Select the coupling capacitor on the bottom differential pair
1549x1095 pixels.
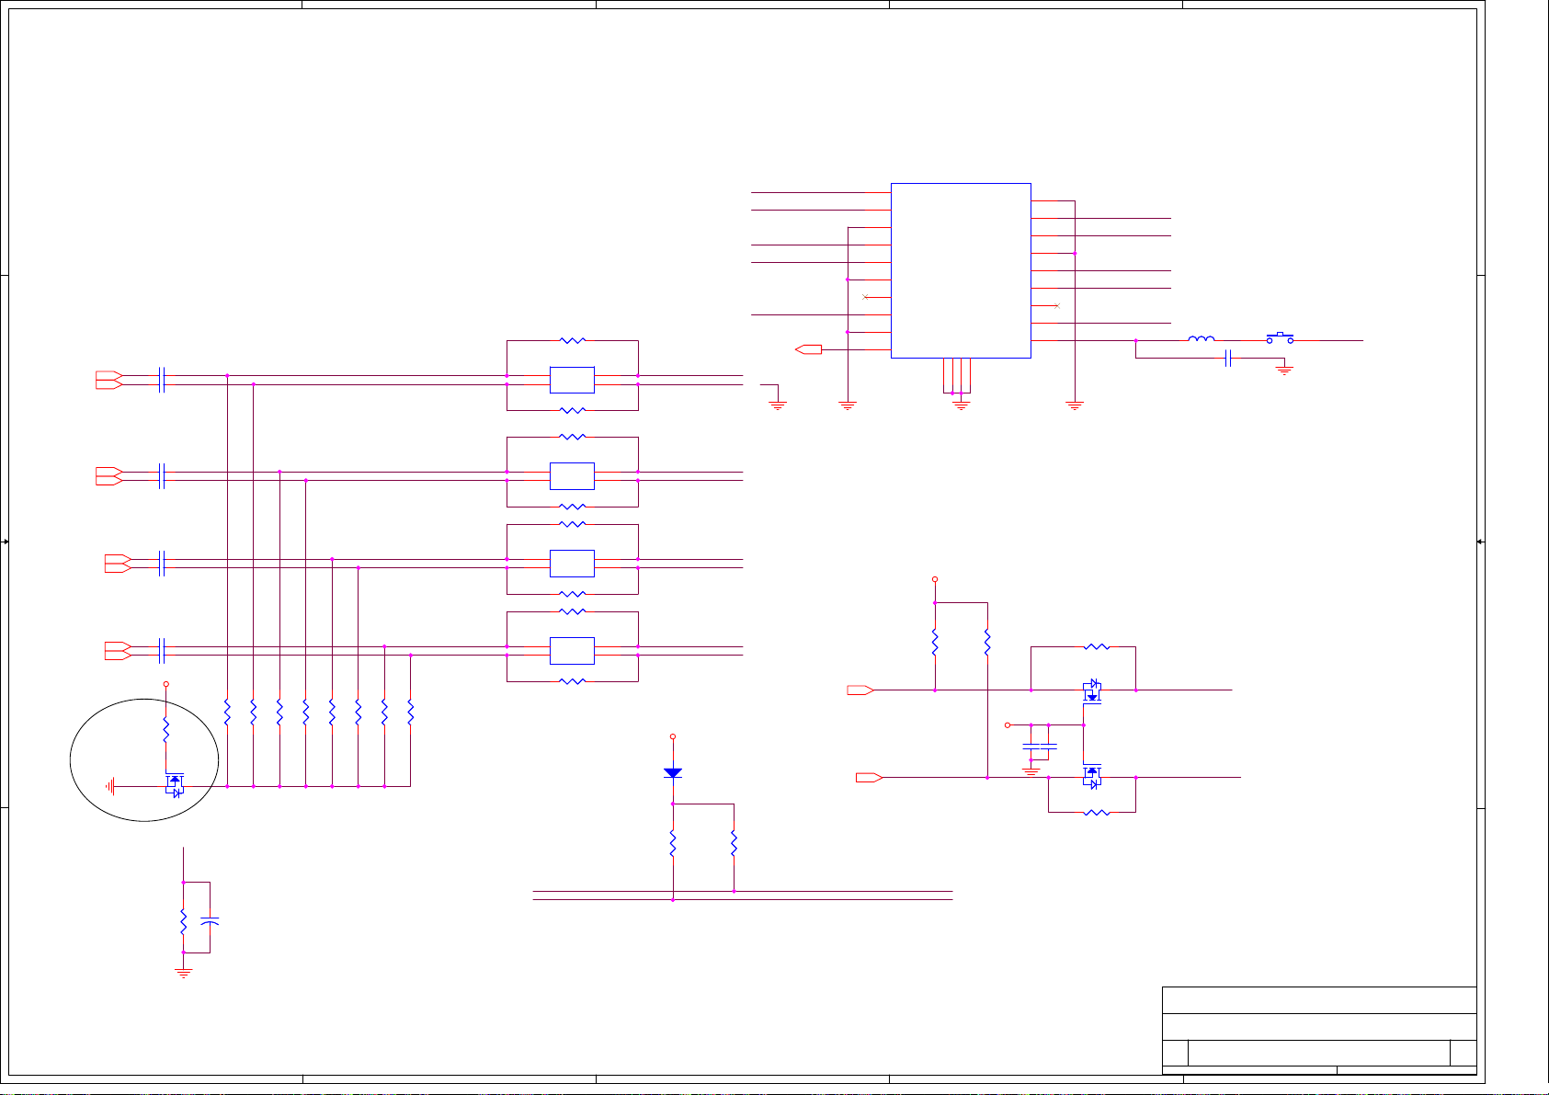162,651
